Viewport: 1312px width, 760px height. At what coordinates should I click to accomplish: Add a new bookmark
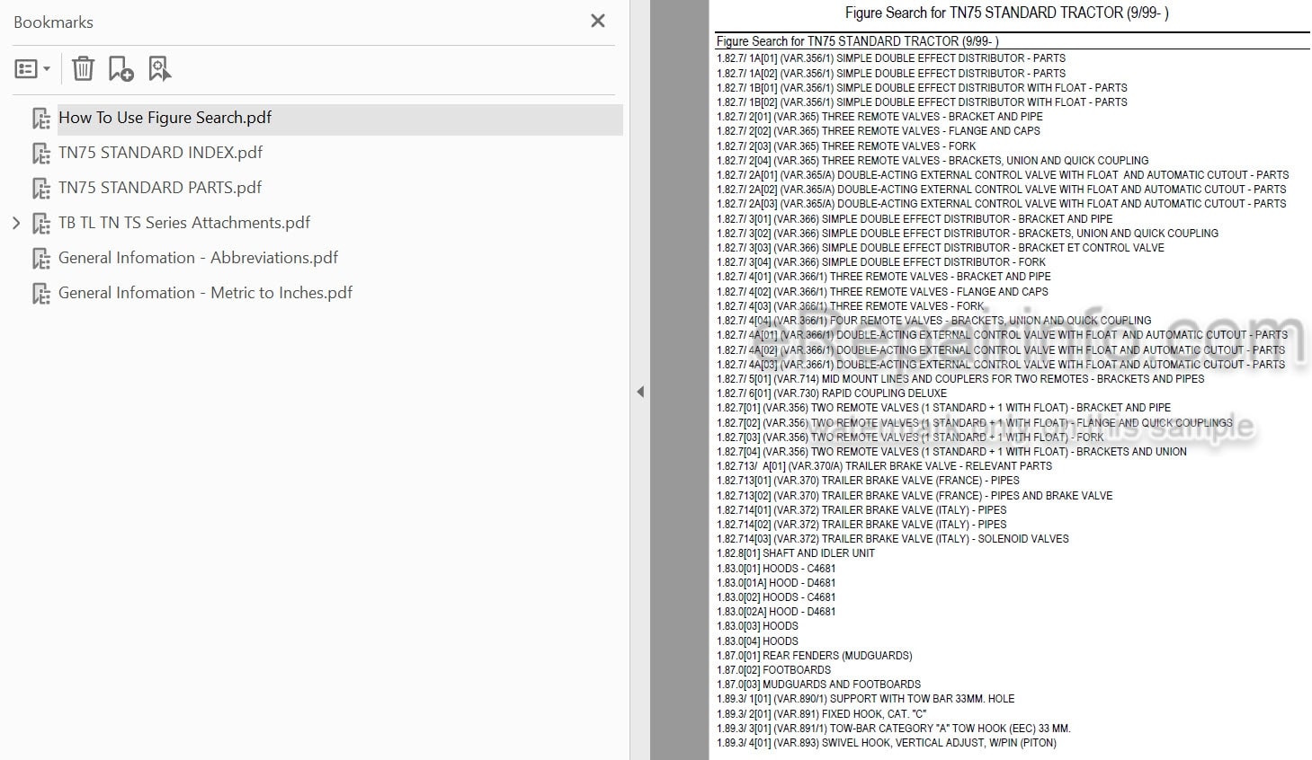(120, 68)
